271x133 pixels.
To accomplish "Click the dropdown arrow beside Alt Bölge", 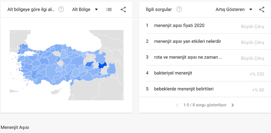I will click(96, 9).
